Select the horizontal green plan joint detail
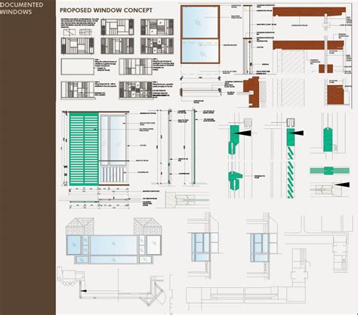The image size is (358, 315). [x=329, y=170]
